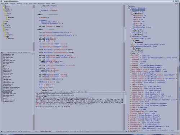Click the tags folder icon
180x135 pixels.
click(4, 29)
